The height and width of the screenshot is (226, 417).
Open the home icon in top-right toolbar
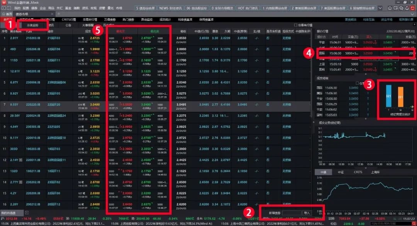[x=390, y=8]
